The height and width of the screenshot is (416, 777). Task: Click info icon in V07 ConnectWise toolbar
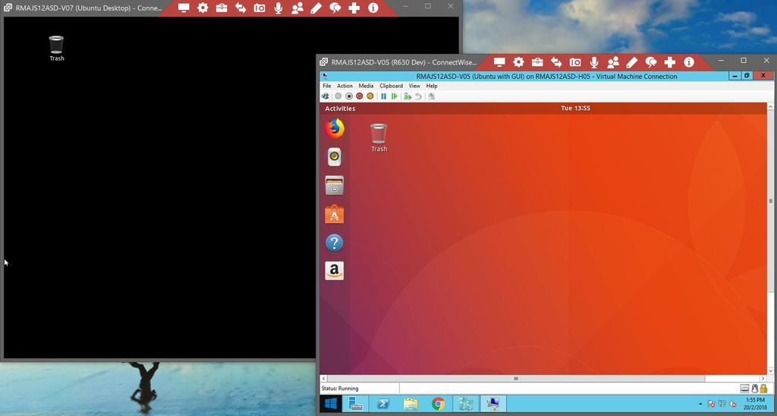(373, 8)
